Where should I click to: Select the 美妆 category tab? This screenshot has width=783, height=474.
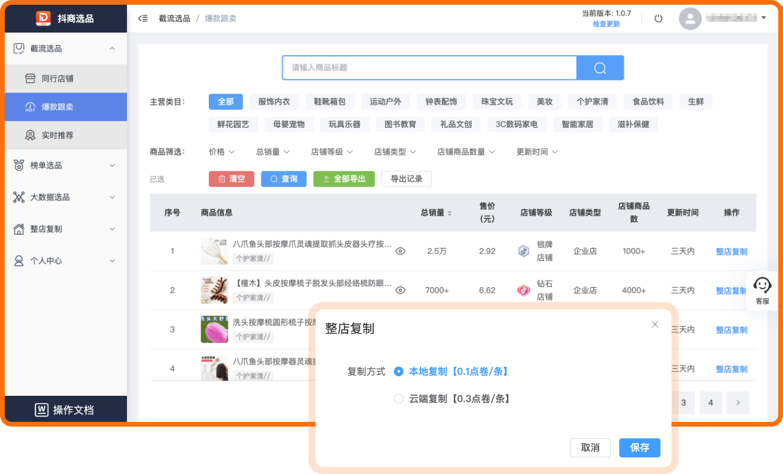545,101
